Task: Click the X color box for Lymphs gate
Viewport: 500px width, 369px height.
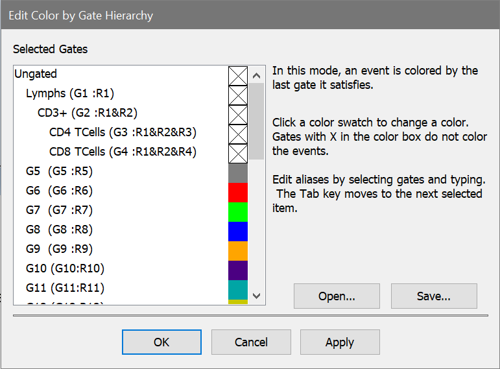Action: click(x=238, y=95)
